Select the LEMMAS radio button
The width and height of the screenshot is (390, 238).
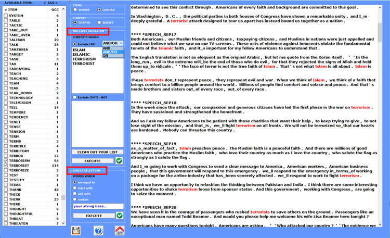99,10
